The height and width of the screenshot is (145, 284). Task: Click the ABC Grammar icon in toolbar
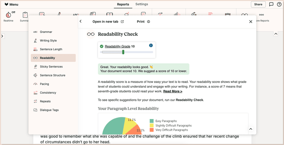click(x=76, y=14)
